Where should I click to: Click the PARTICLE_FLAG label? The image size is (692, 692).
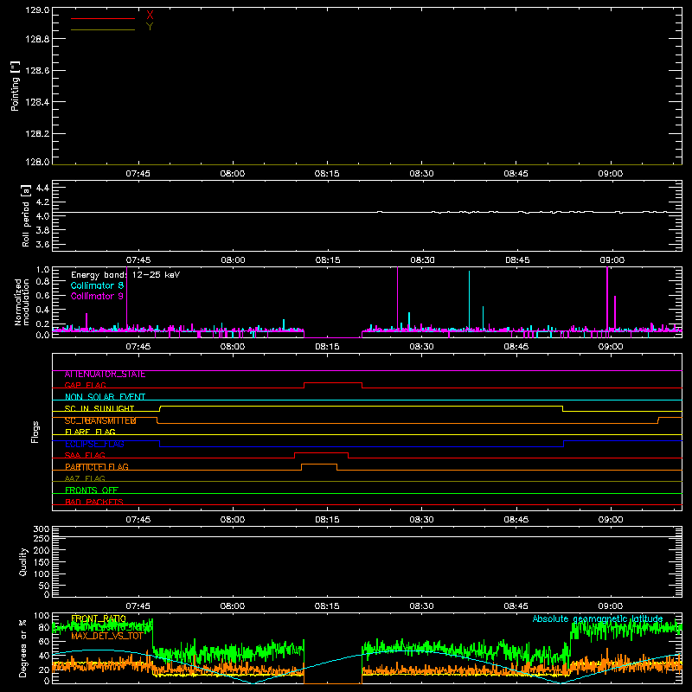click(x=97, y=467)
